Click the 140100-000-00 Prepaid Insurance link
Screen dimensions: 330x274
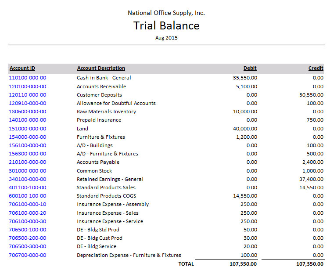(x=27, y=120)
